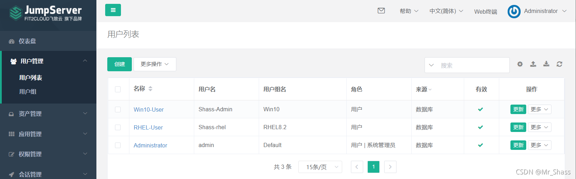Screen dimensions: 576x179
Task: Open 更多 dropdown for Win10-User
Action: (540, 110)
